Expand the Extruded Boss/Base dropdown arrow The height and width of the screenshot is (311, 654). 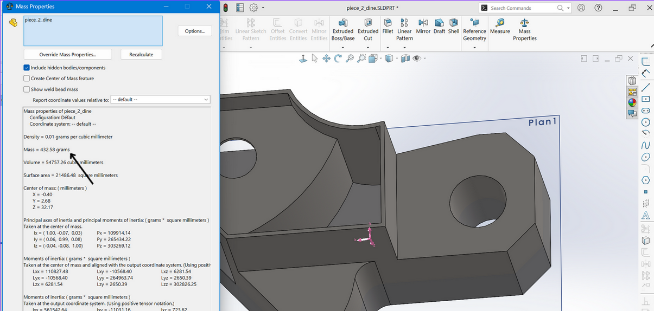click(343, 47)
